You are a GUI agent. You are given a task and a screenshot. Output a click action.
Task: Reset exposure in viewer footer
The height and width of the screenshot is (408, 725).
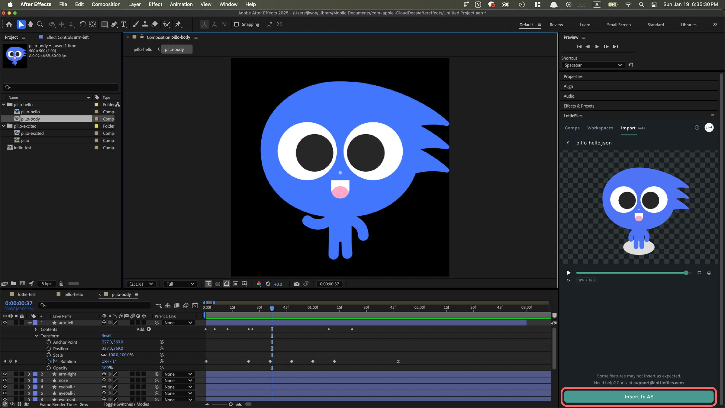(x=268, y=284)
